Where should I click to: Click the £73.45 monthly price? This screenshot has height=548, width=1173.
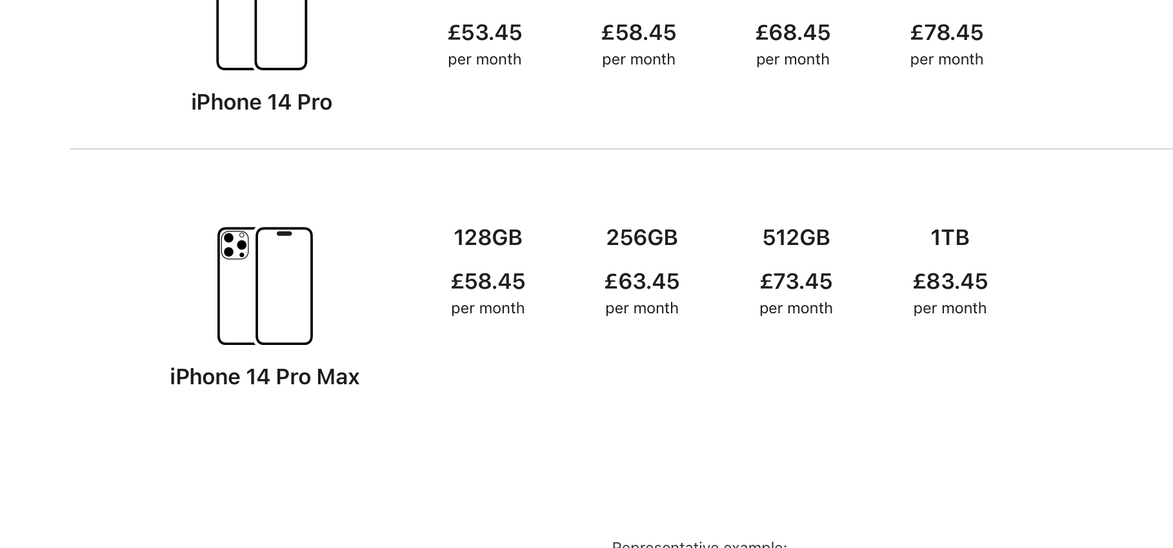point(796,282)
